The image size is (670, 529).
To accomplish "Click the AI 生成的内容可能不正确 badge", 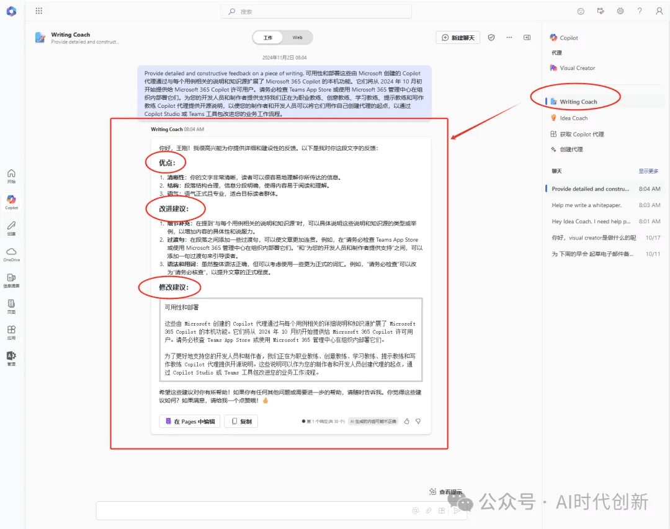I will point(373,421).
